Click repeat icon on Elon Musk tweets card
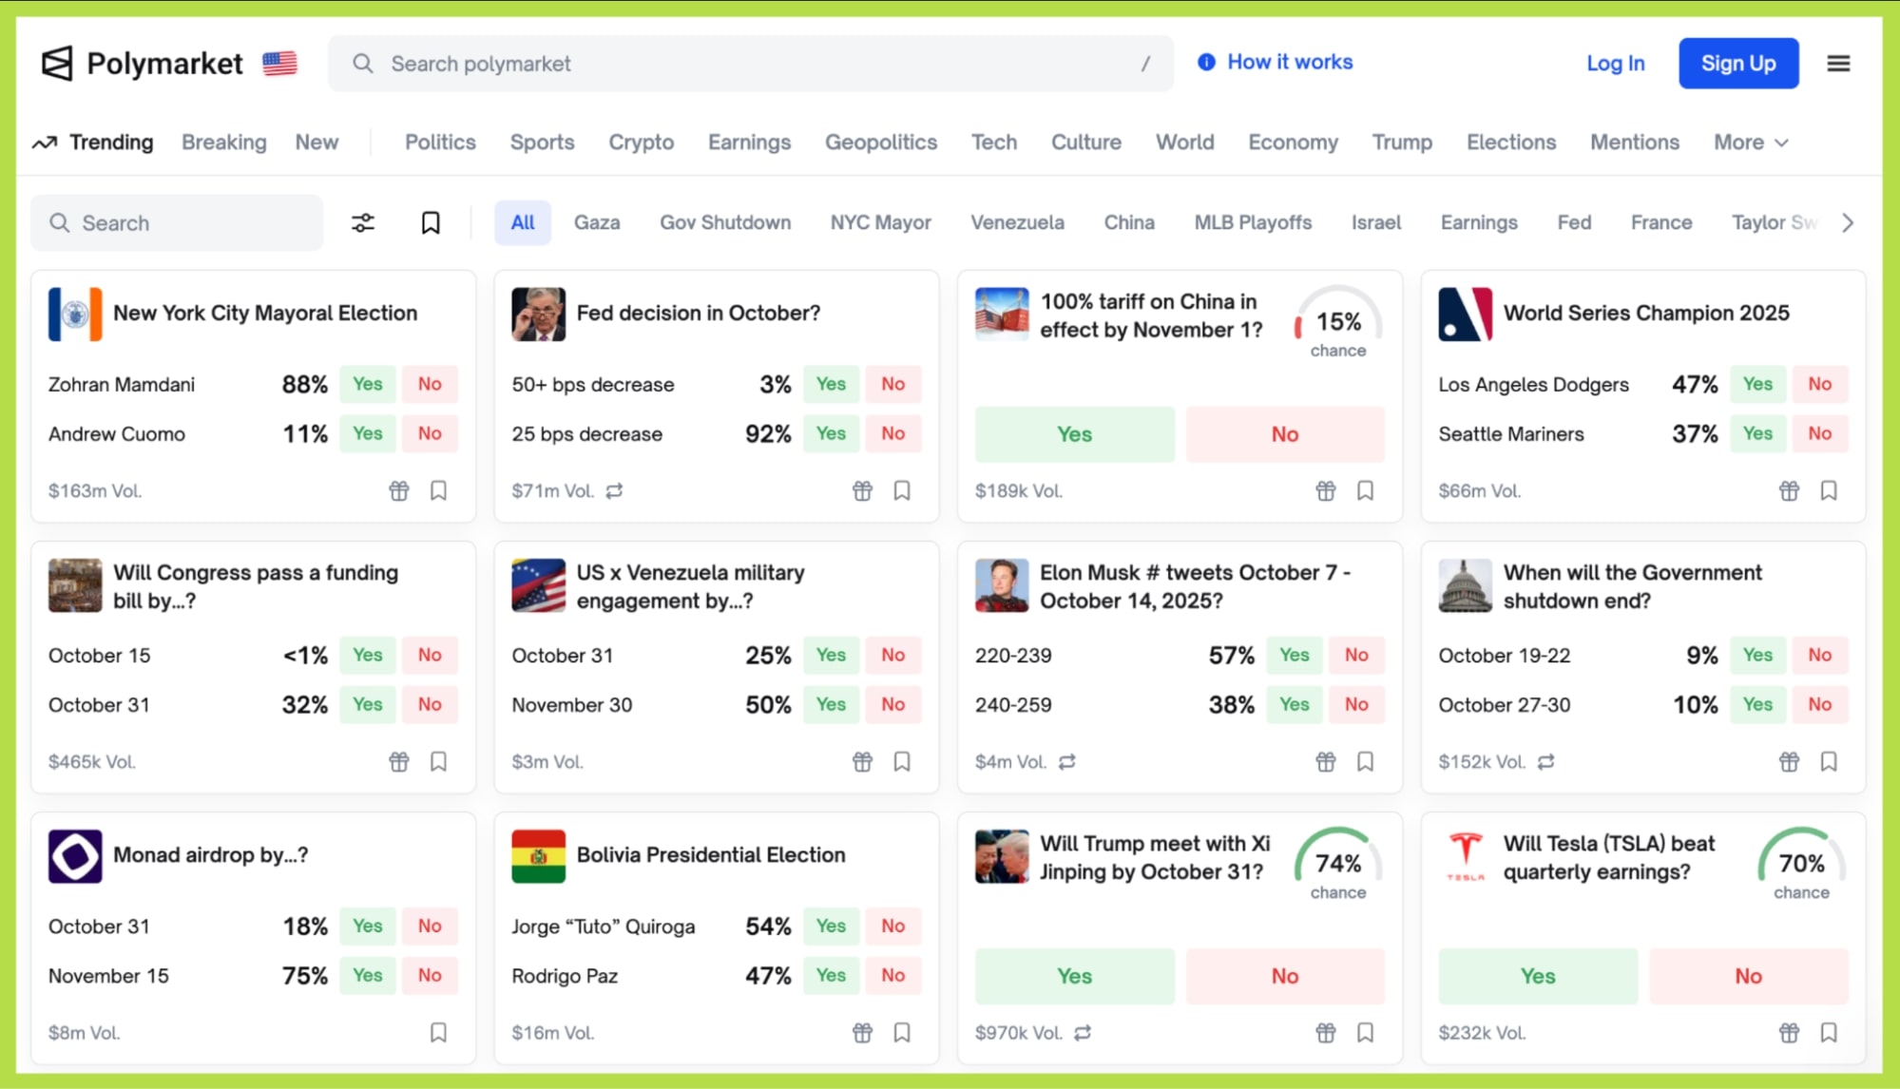The image size is (1900, 1089). click(1067, 762)
